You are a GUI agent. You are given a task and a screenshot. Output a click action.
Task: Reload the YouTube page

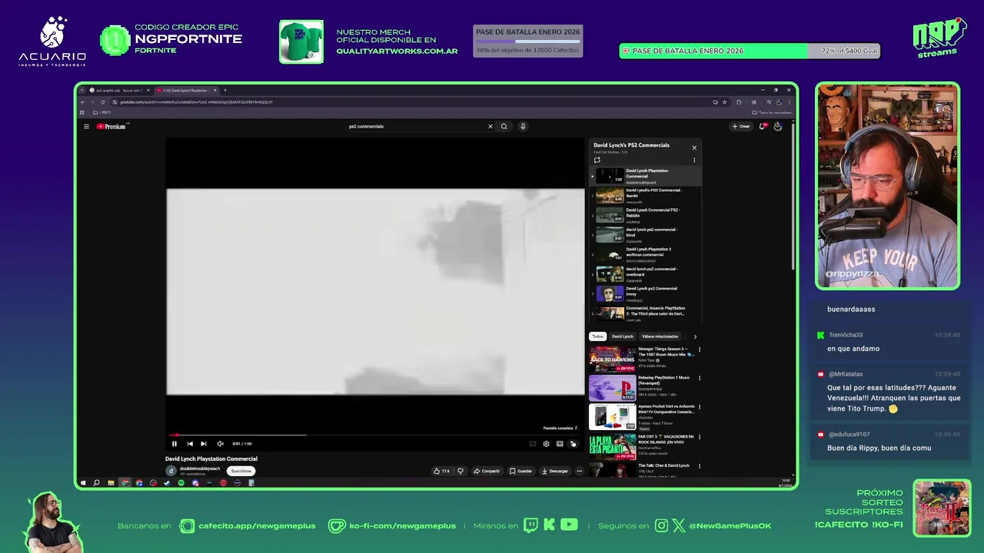pos(102,102)
